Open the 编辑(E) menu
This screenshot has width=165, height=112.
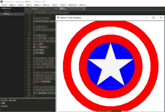[x=12, y=5]
